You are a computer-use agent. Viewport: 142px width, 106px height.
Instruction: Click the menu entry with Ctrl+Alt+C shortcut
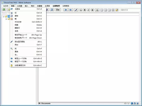pyautogui.click(x=28, y=65)
